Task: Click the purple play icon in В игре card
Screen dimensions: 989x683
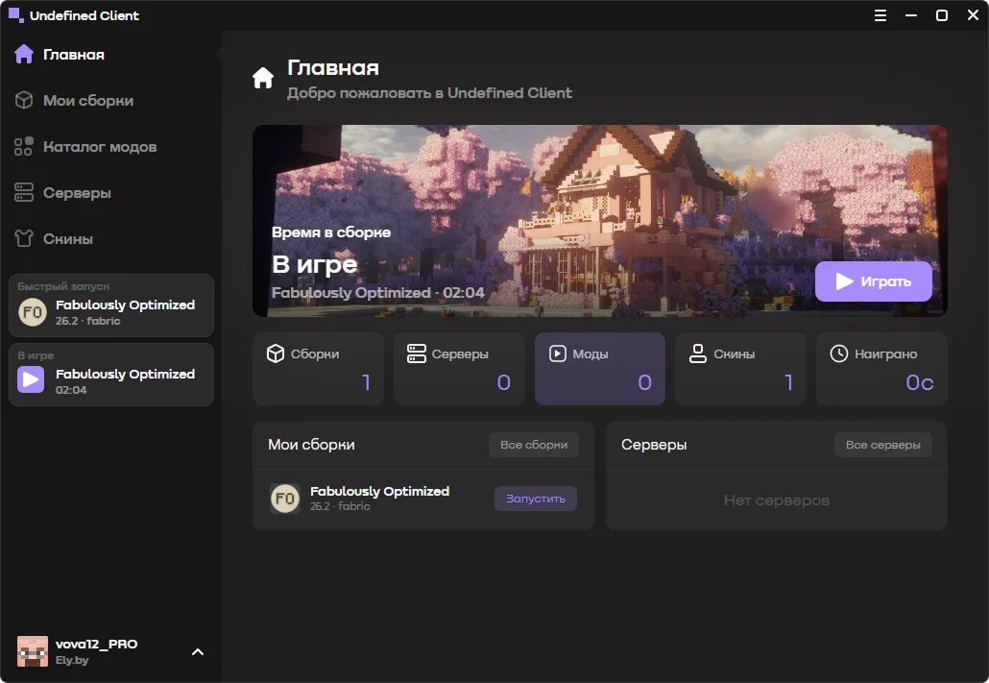Action: (x=31, y=379)
